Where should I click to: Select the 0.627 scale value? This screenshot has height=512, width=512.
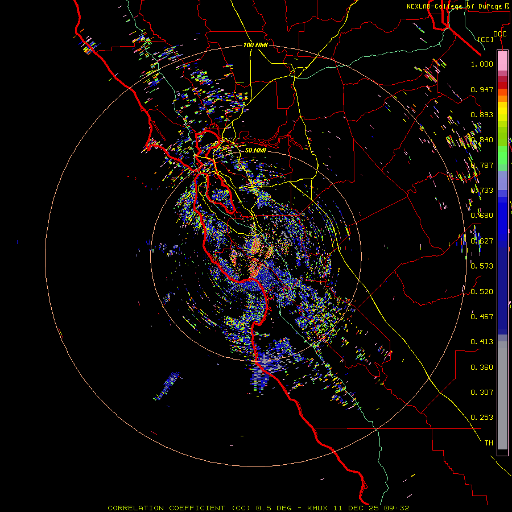(482, 241)
